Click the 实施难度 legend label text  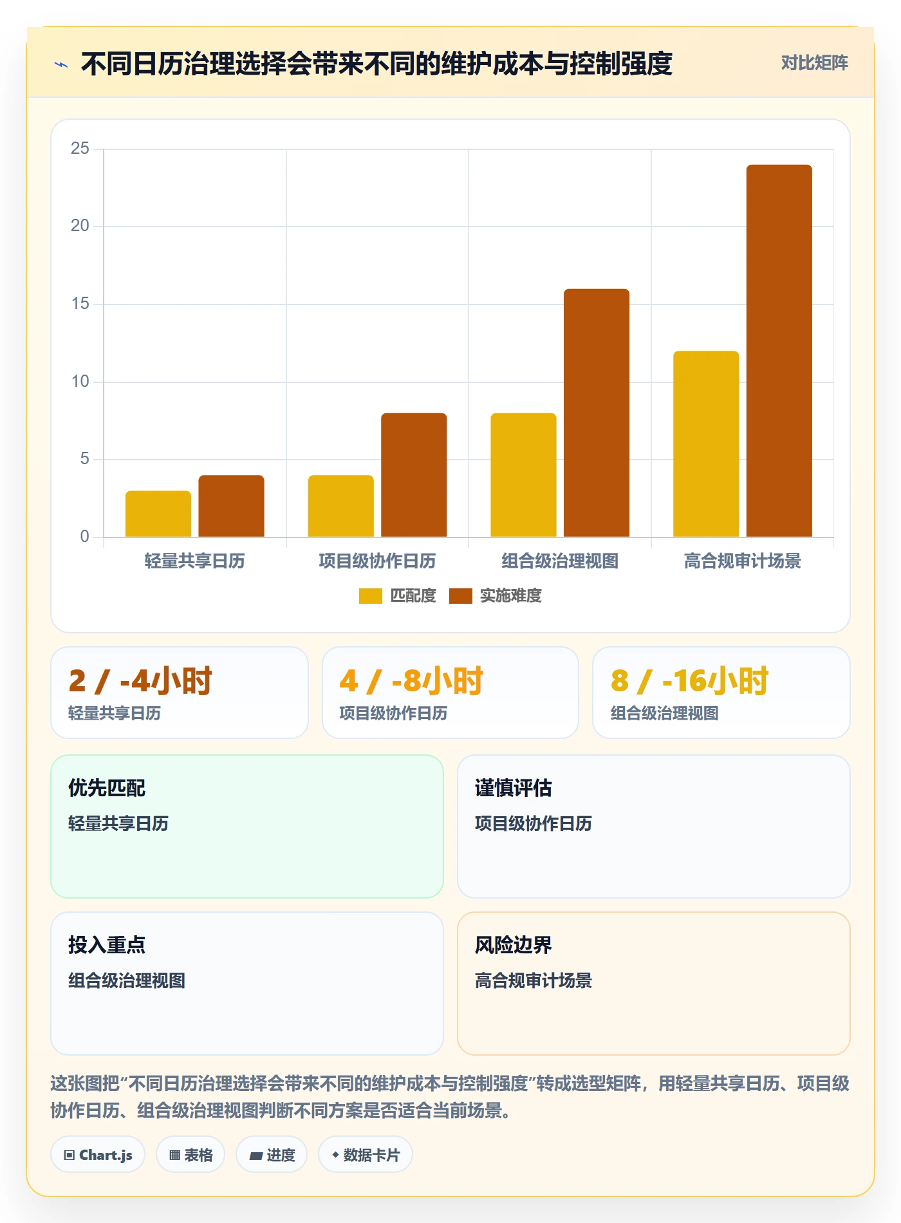[x=511, y=596]
